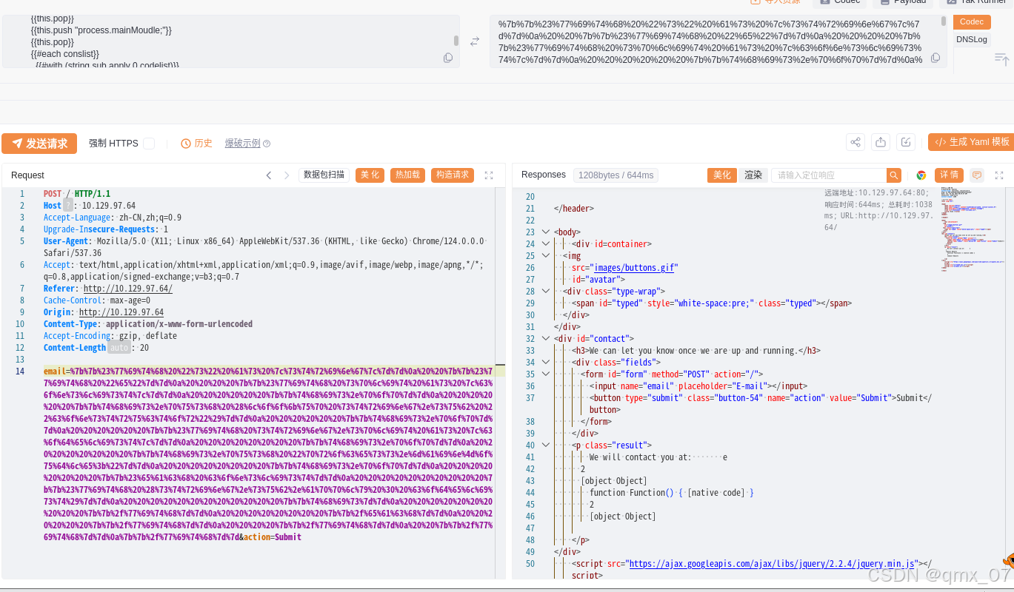Go to previous request arrow
This screenshot has height=592, width=1014.
click(x=269, y=175)
